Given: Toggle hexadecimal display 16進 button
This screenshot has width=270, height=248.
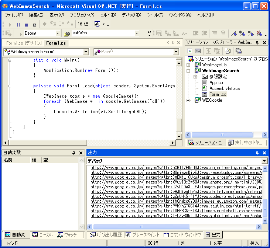Looking at the screenshot, I should tap(83, 24).
